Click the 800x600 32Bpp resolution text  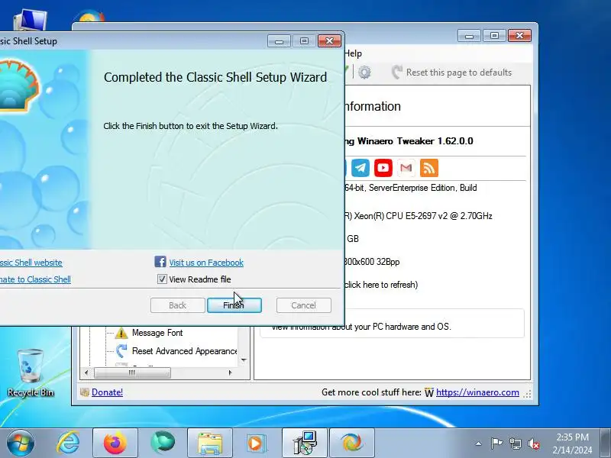372,262
